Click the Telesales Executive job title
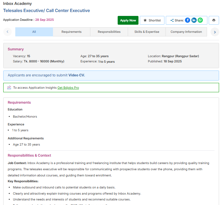Screen dimensions: 222x205 [x=46, y=11]
